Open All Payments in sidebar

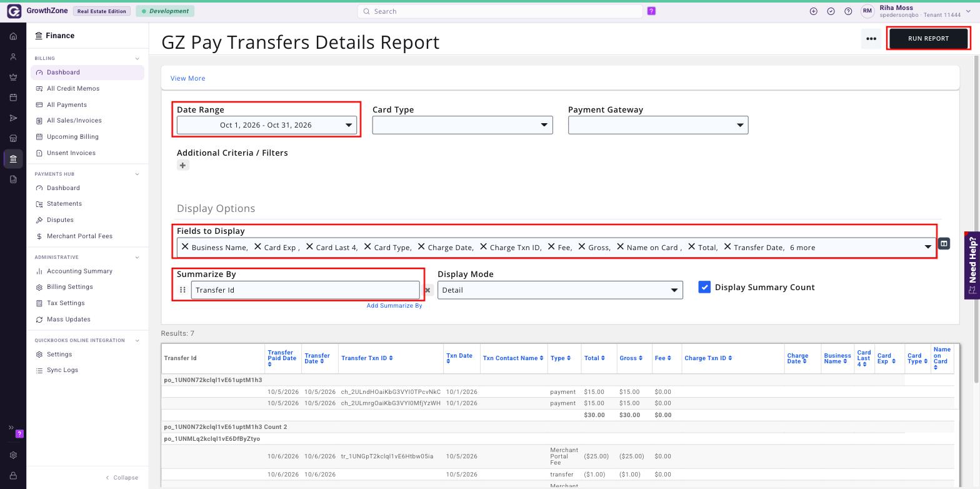coord(67,105)
